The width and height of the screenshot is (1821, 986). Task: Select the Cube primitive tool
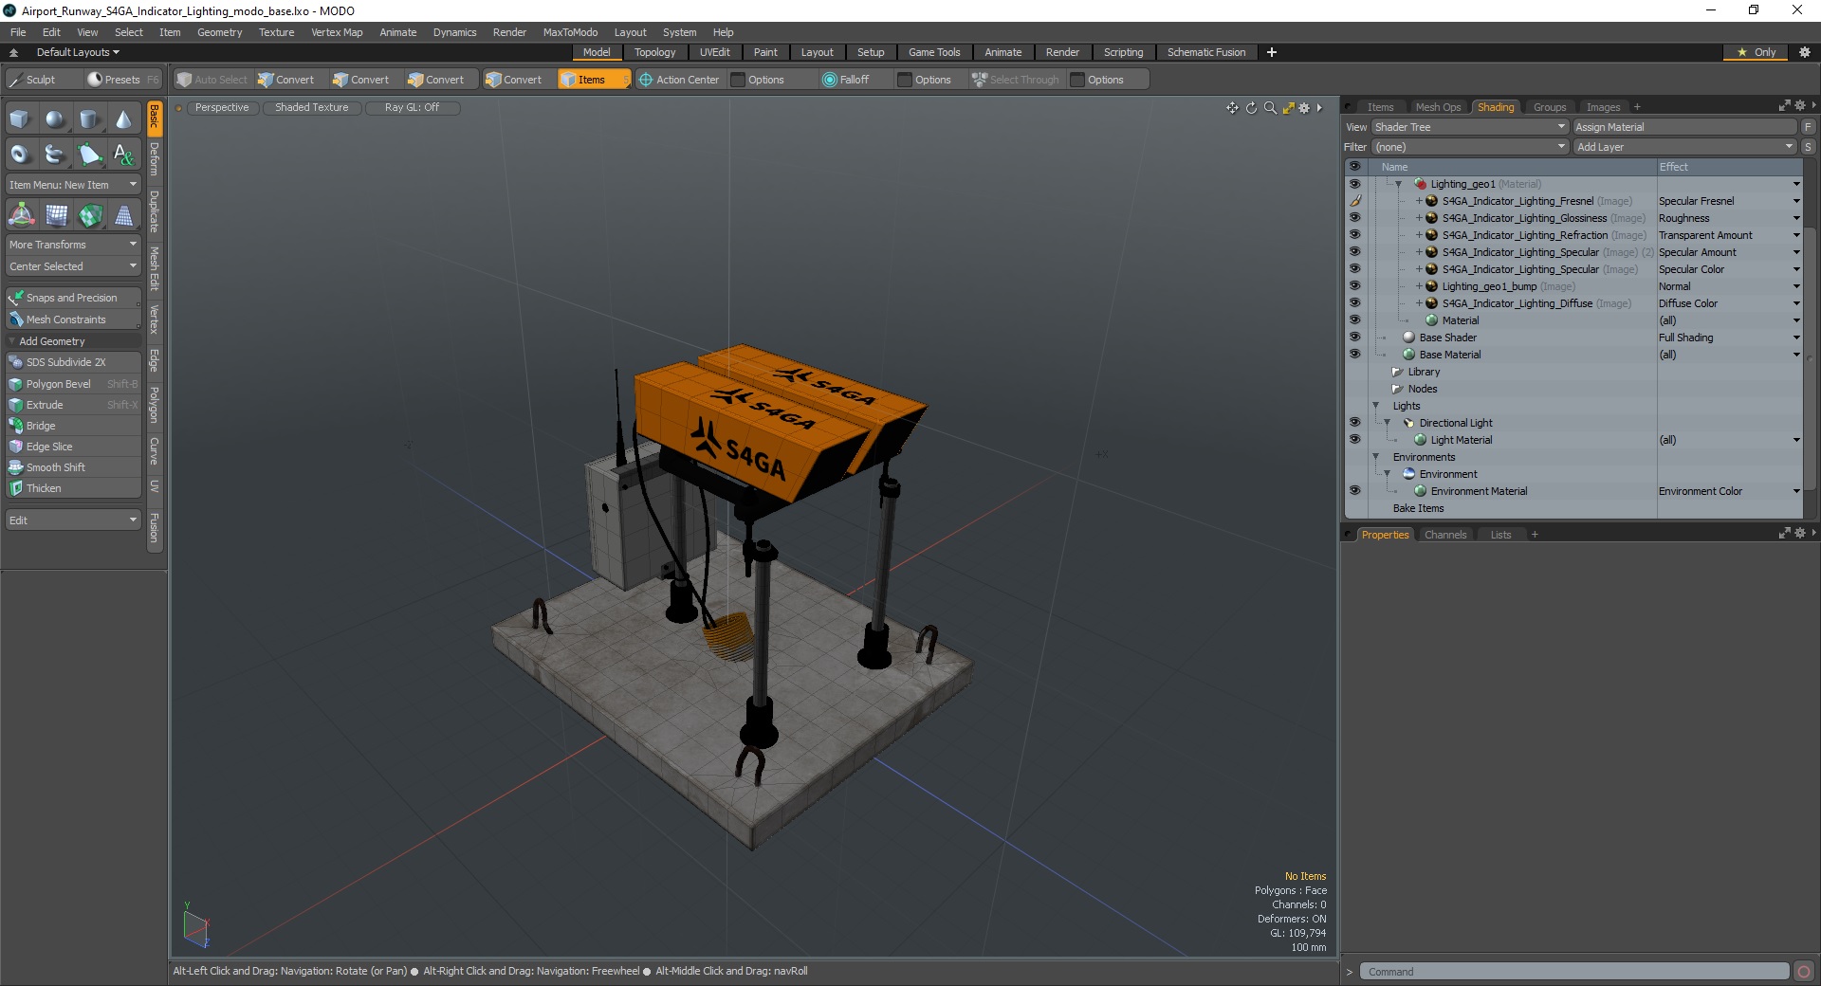[21, 119]
